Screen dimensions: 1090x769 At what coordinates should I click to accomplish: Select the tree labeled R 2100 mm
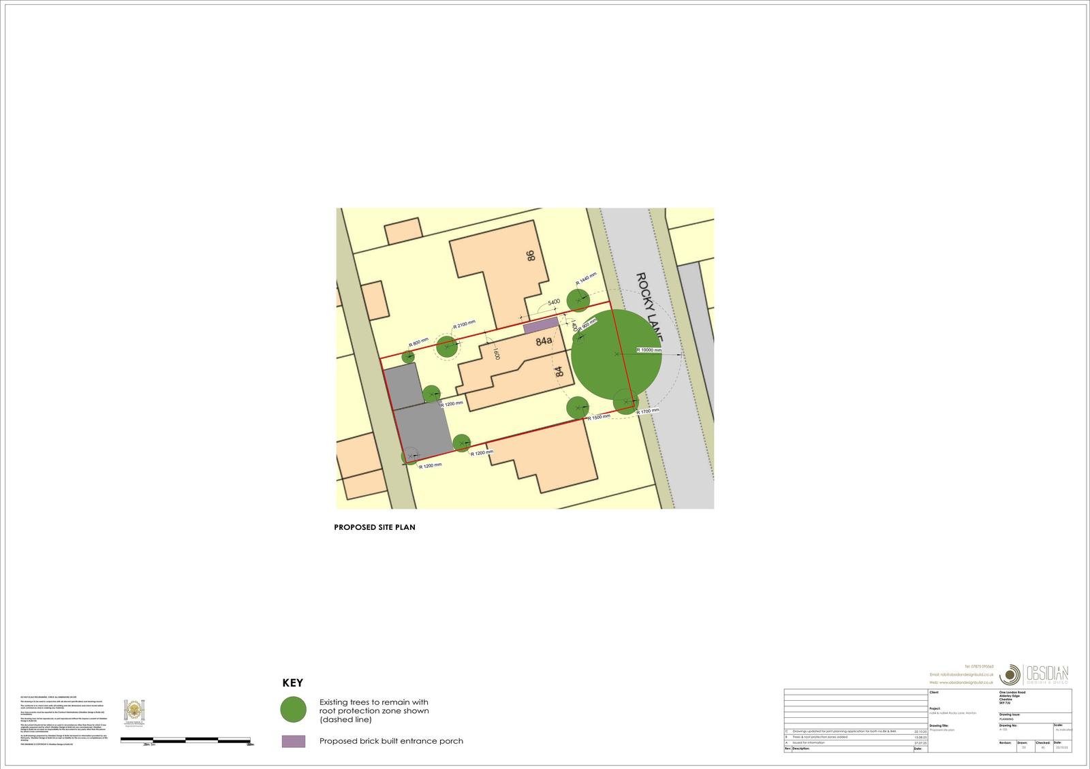[447, 347]
